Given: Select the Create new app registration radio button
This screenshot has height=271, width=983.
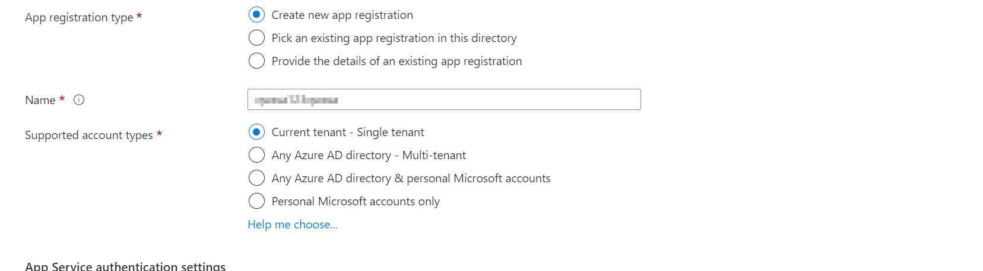Looking at the screenshot, I should (x=256, y=15).
